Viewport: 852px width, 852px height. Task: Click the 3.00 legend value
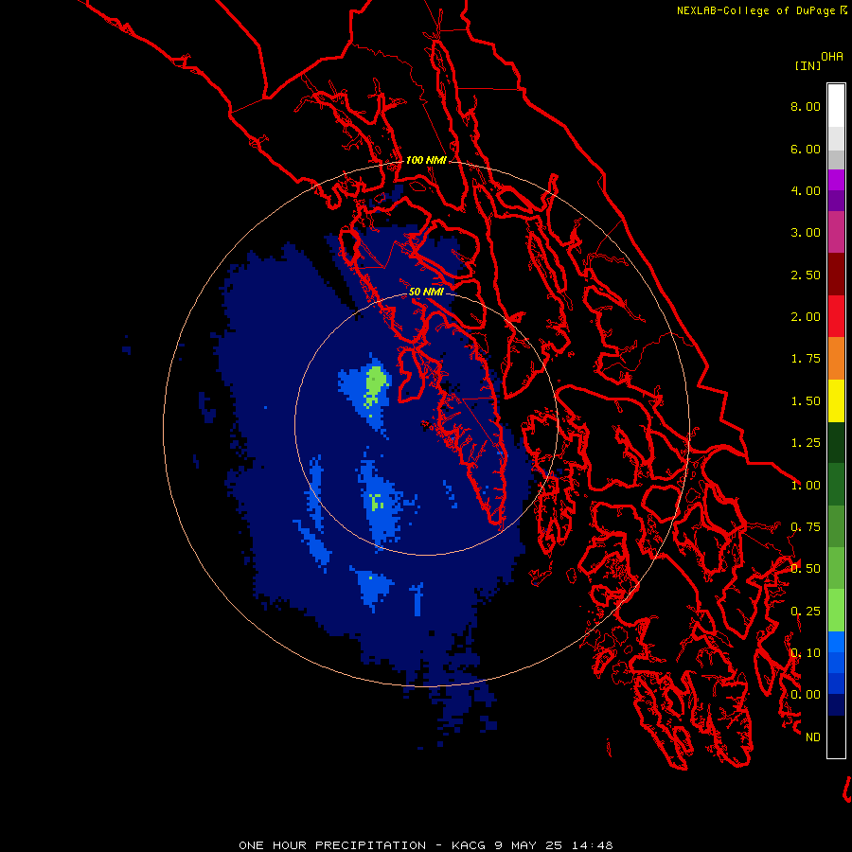tap(806, 233)
